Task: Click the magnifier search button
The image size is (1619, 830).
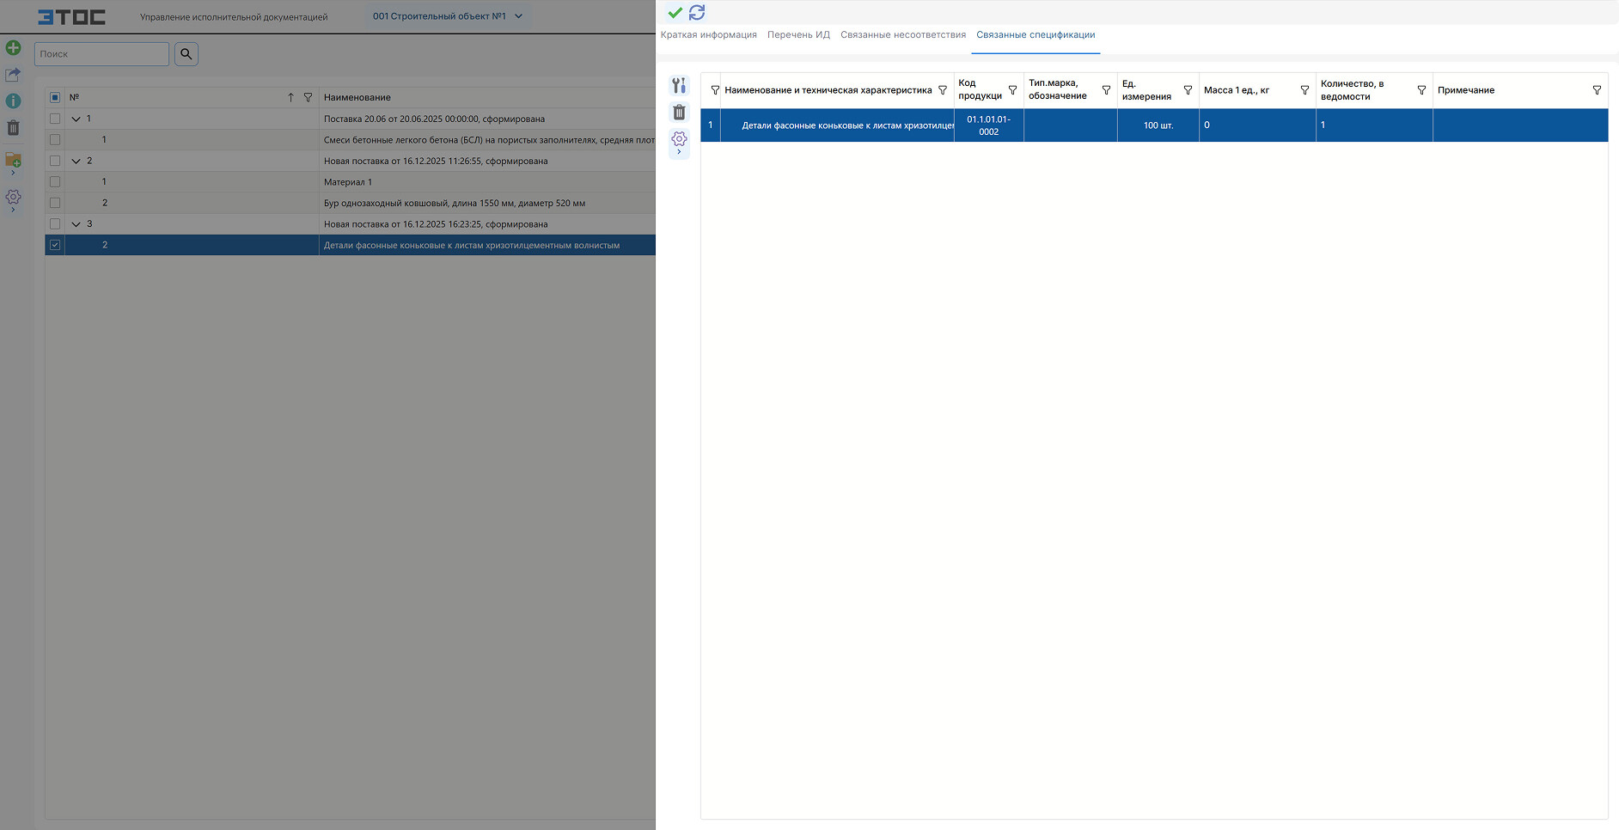Action: pyautogui.click(x=186, y=54)
